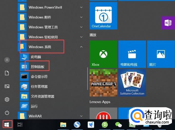The image size is (175, 130).
Task: Select 命令提示符 in the app list
Action: pyautogui.click(x=39, y=76)
